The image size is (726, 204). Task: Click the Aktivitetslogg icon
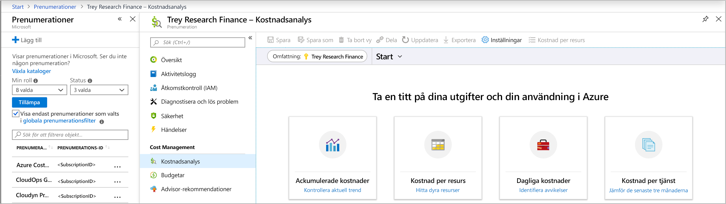(153, 74)
